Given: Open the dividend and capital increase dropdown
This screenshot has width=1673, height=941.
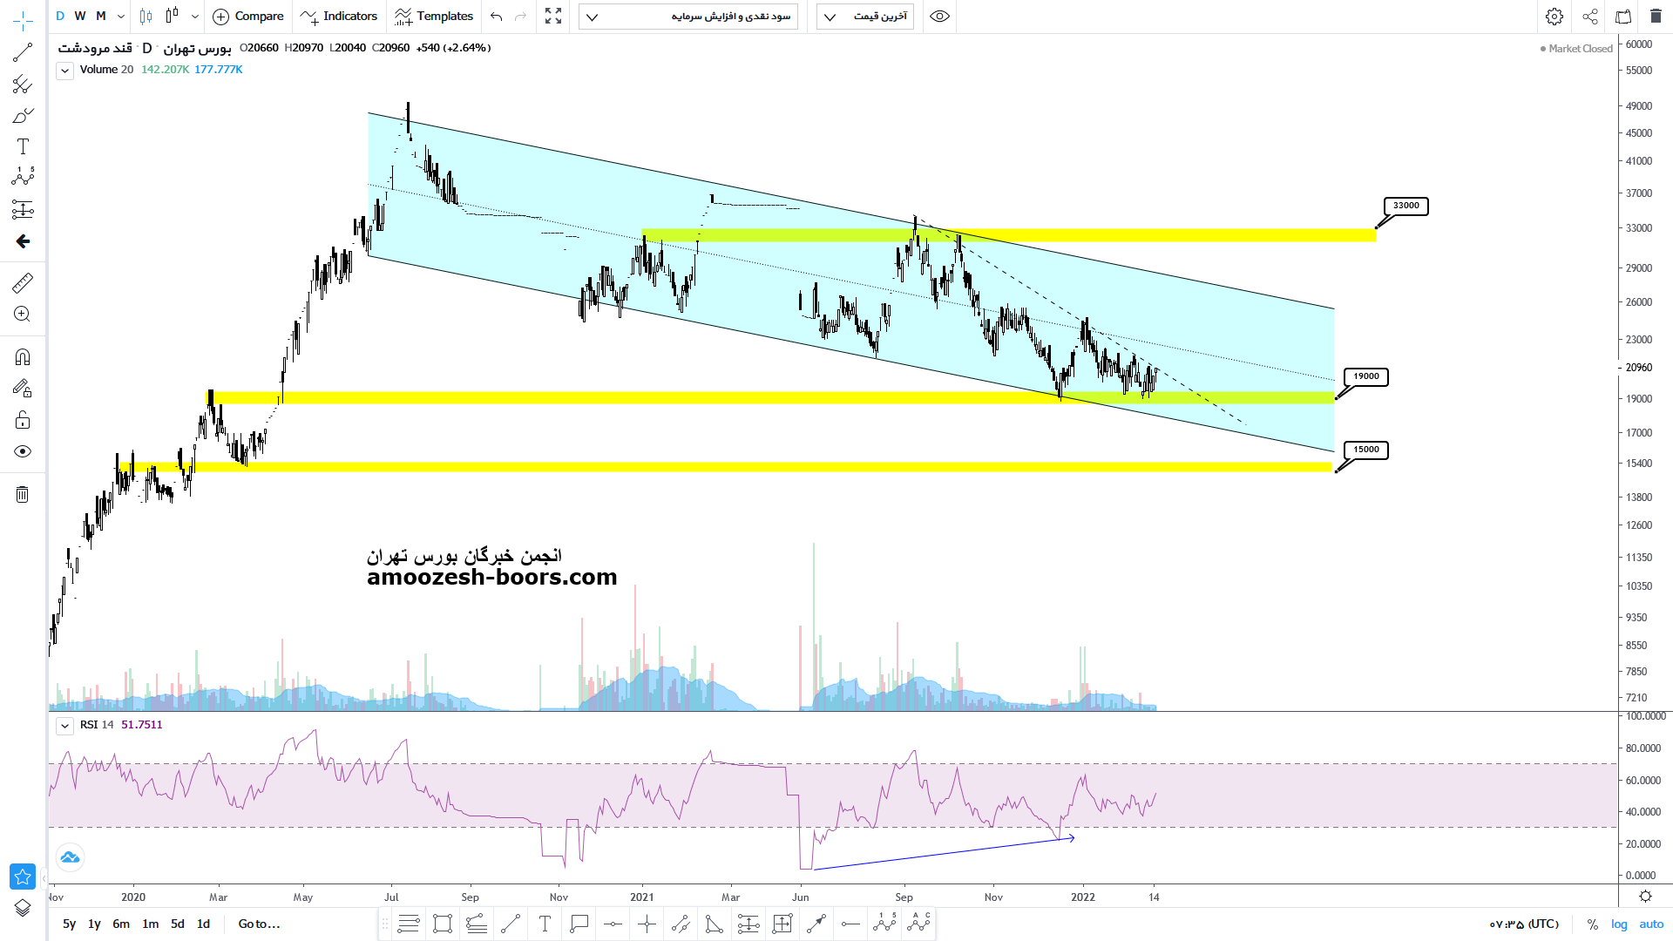Looking at the screenshot, I should click(688, 17).
